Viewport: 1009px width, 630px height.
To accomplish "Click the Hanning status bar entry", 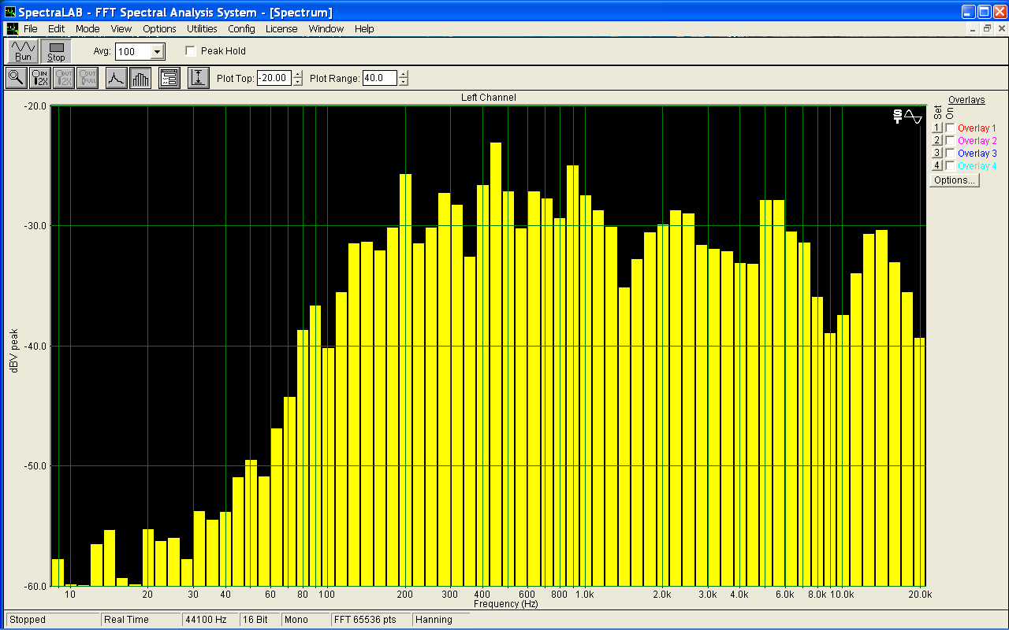I will coord(443,620).
